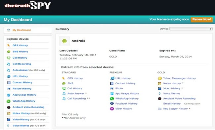
Task: Click the thetruthSPY logo
Action: 28,5
